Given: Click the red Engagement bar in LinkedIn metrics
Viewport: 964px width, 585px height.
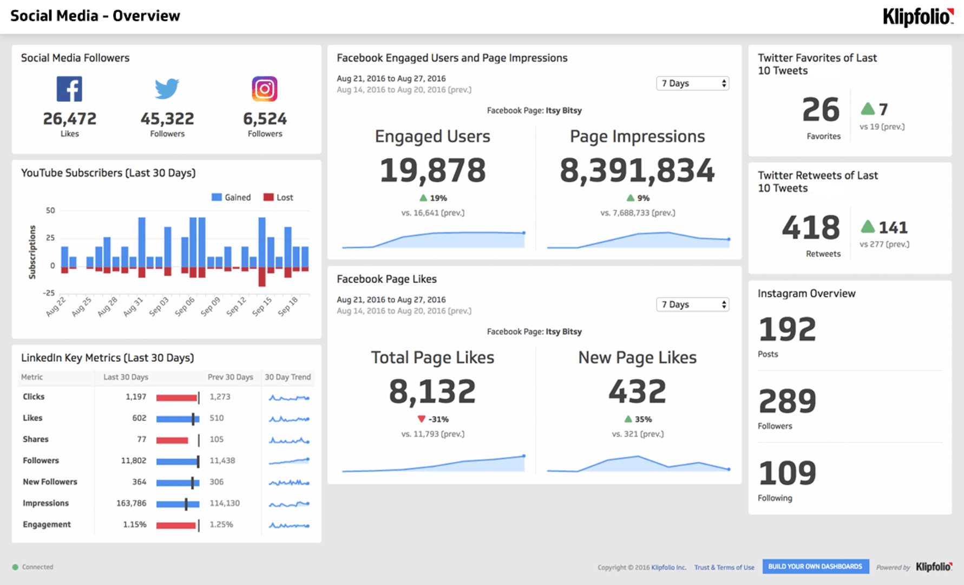Looking at the screenshot, I should pyautogui.click(x=175, y=524).
